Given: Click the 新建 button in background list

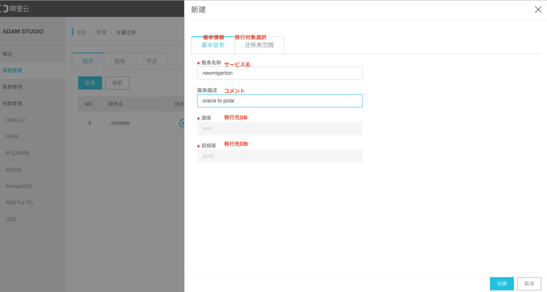Looking at the screenshot, I should pyautogui.click(x=90, y=83).
